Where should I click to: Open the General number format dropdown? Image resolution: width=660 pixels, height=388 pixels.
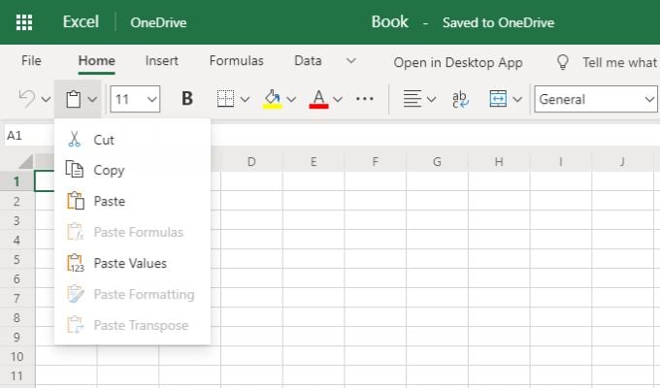click(596, 98)
